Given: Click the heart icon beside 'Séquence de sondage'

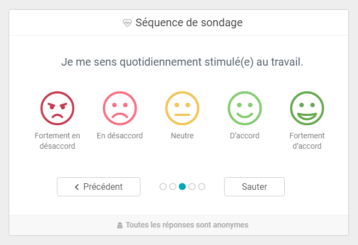Looking at the screenshot, I should (x=127, y=23).
